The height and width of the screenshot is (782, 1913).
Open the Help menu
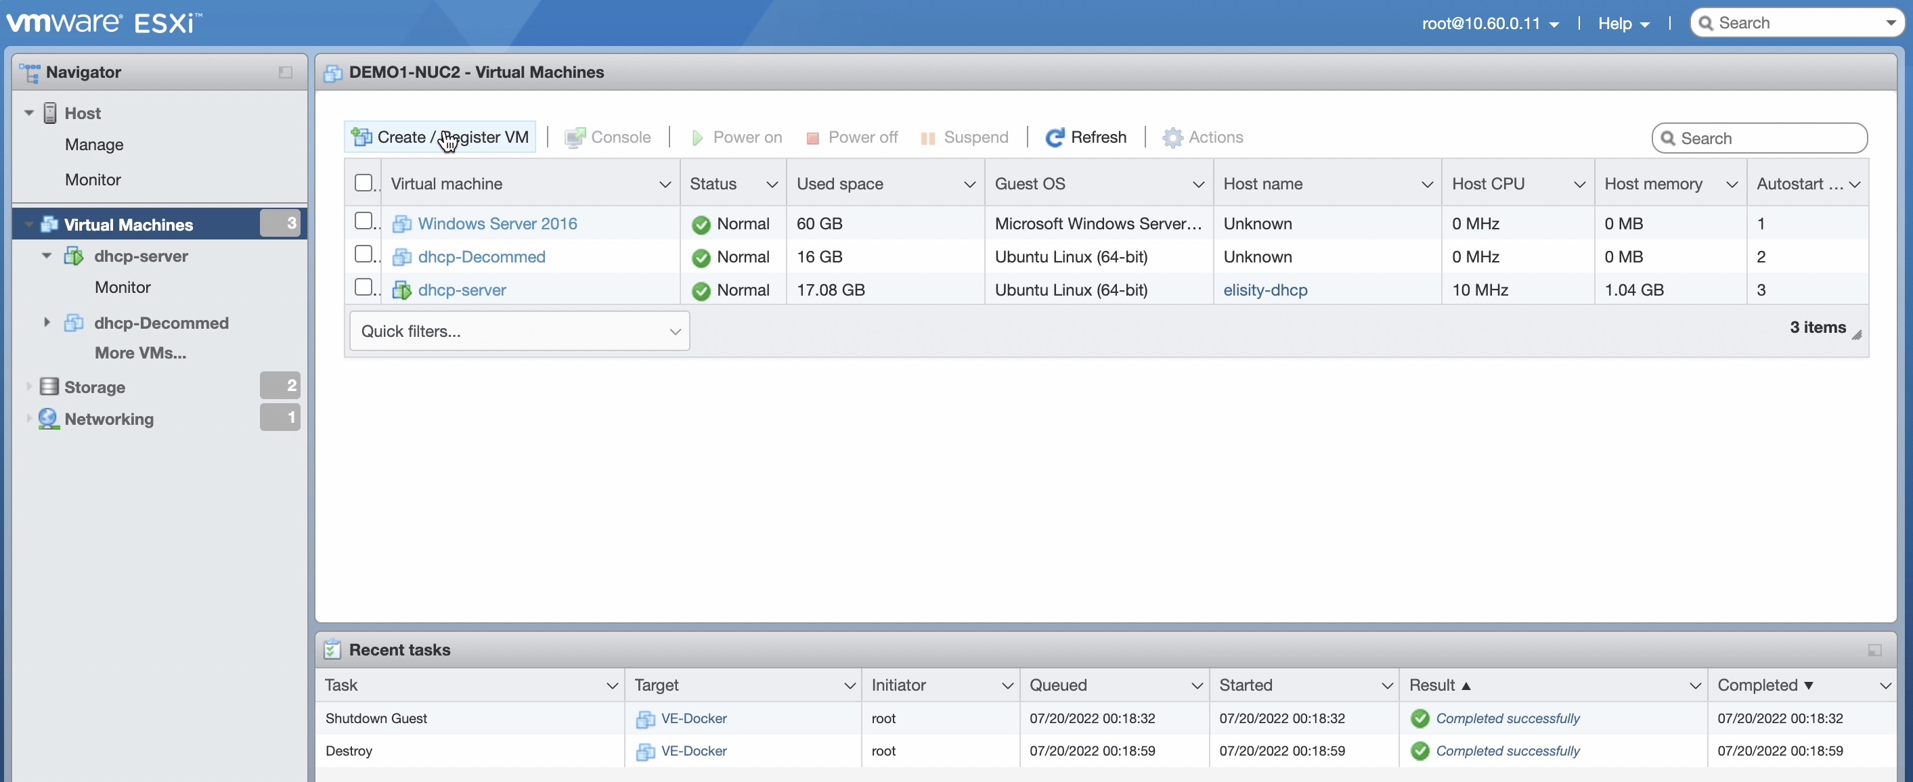pos(1623,24)
